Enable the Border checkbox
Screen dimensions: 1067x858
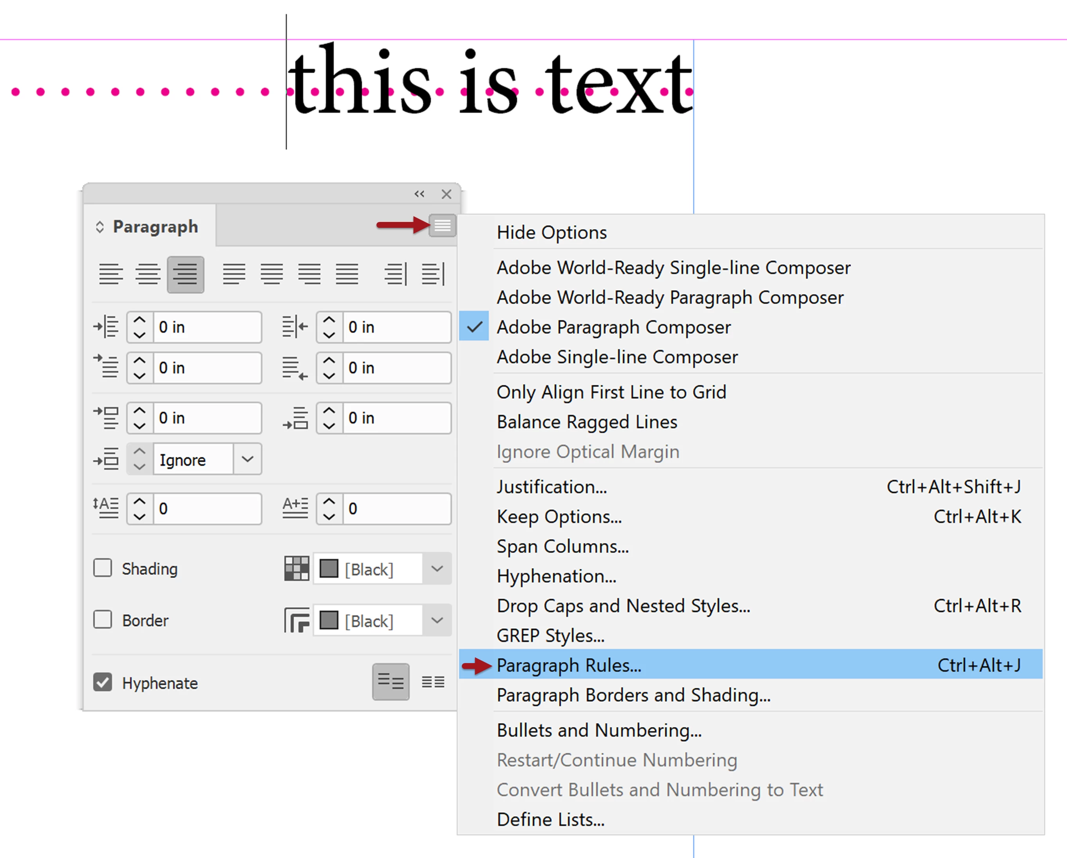coord(103,619)
